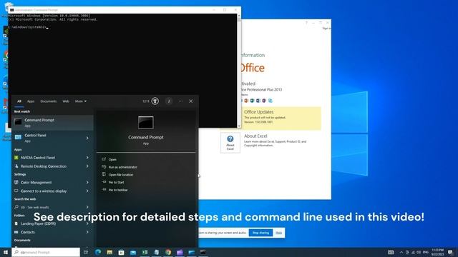Open the More dropdown in search tabs

tap(81, 101)
